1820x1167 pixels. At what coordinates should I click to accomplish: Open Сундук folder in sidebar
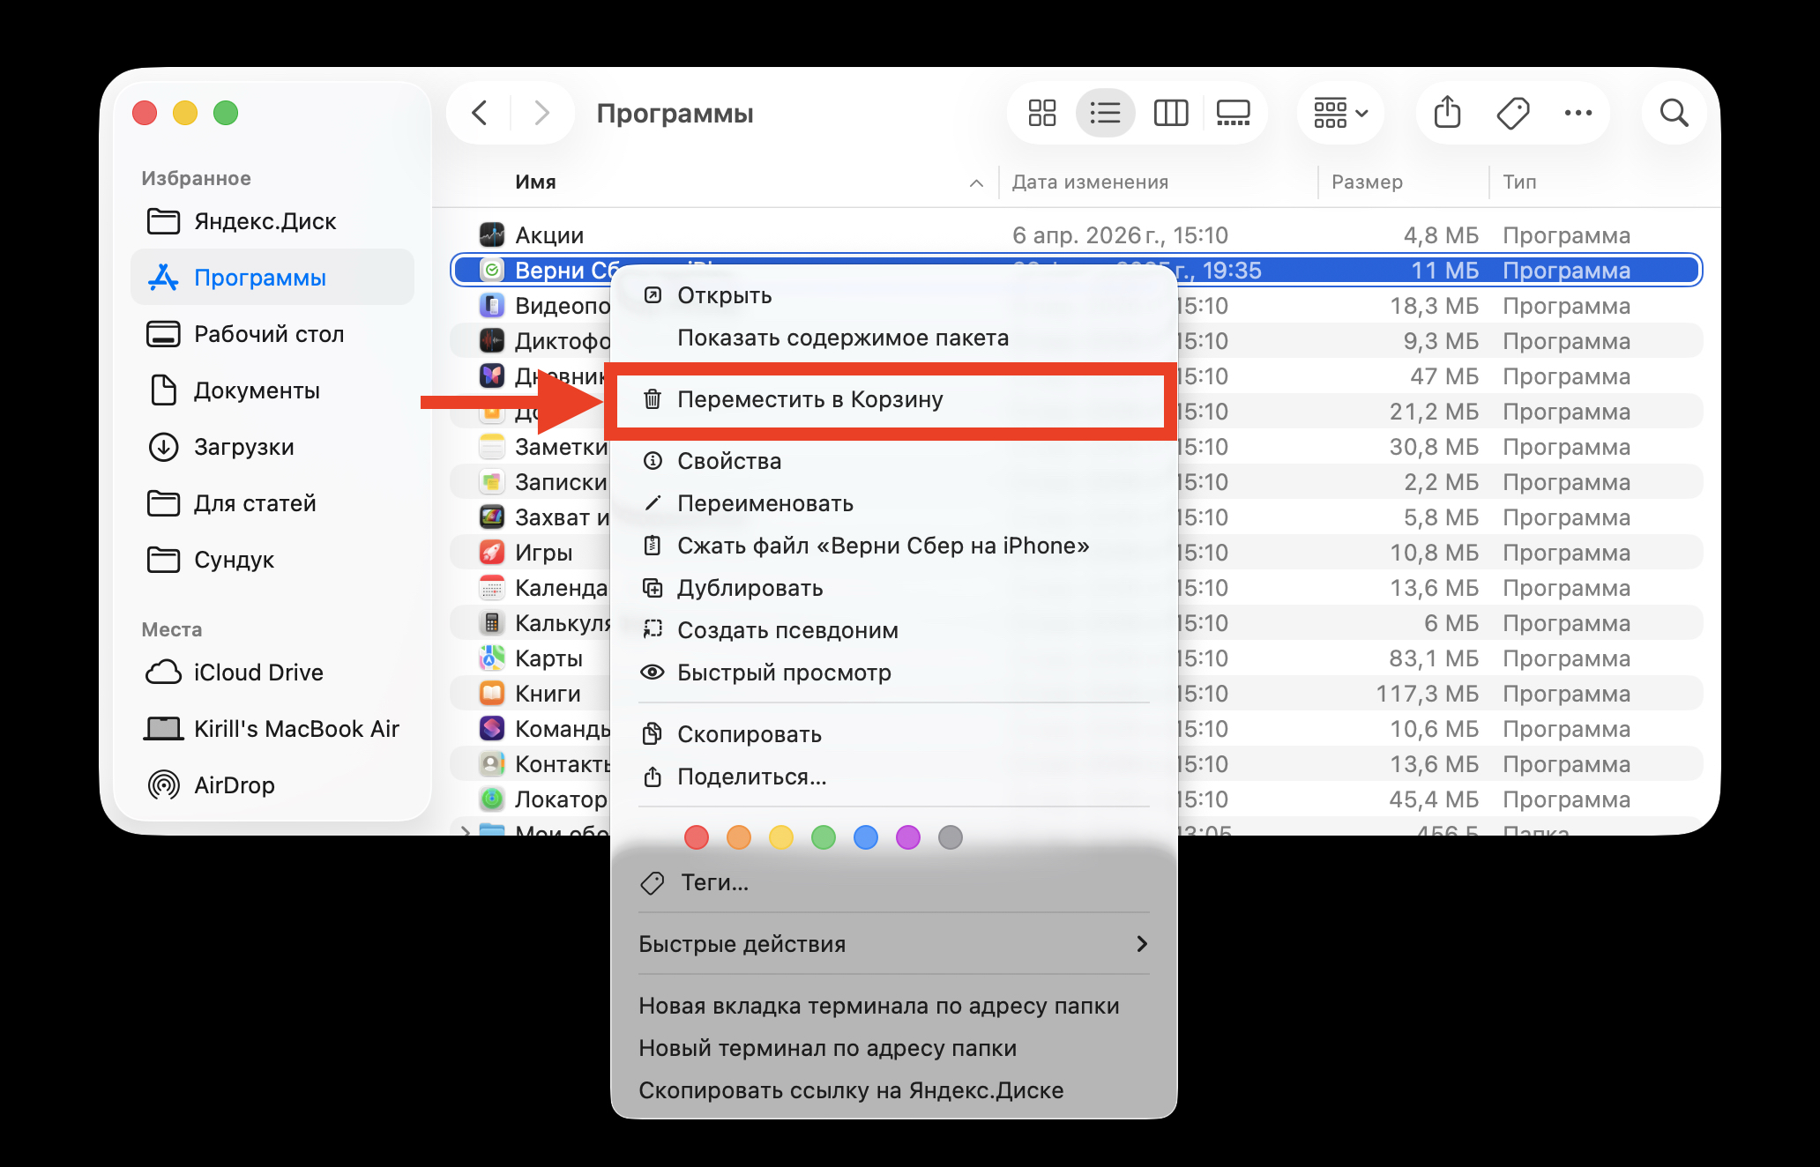pyautogui.click(x=272, y=560)
